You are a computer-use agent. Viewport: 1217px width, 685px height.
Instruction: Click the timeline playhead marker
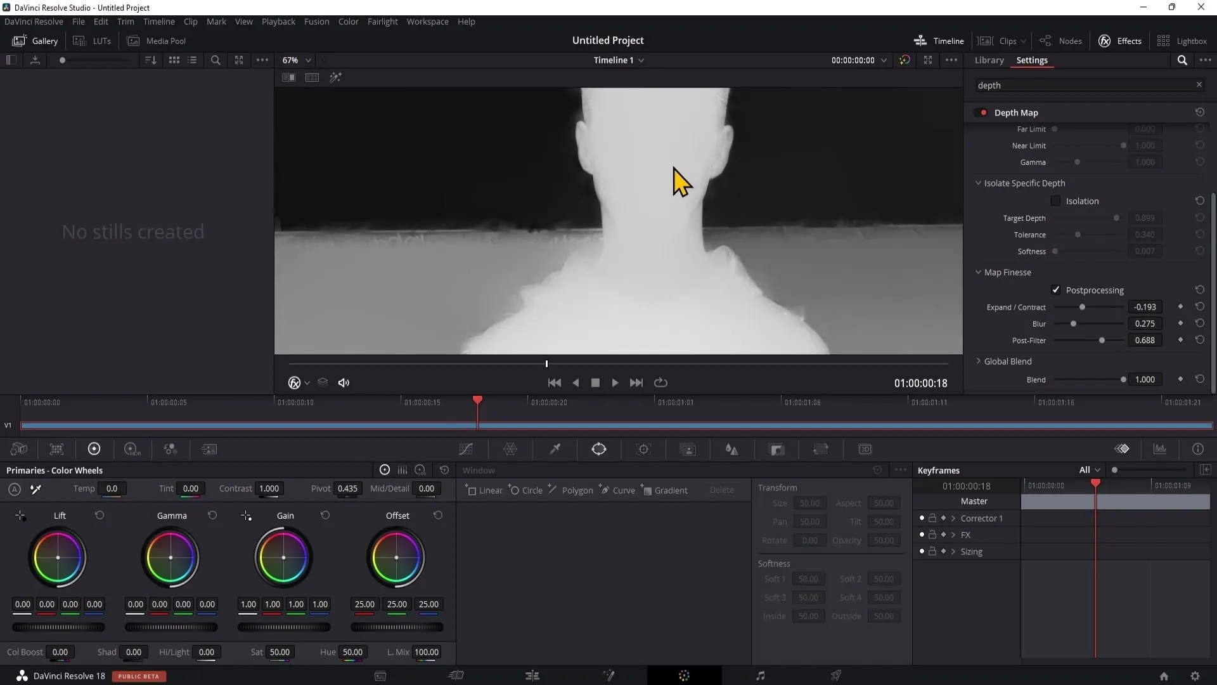pos(477,400)
